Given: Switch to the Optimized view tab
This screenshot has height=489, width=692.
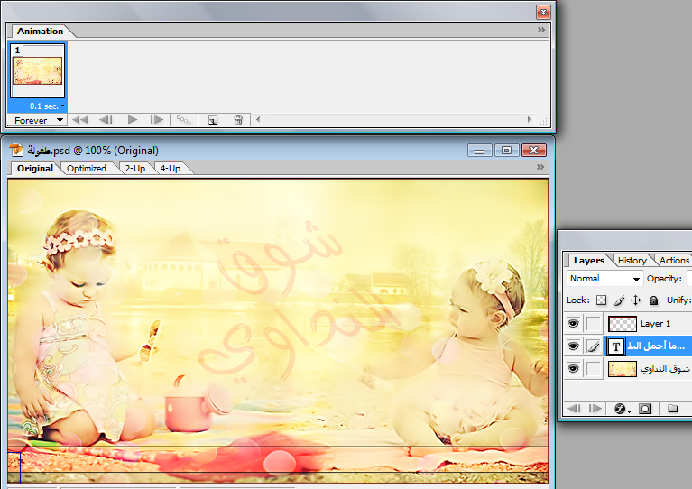Looking at the screenshot, I should tap(87, 169).
